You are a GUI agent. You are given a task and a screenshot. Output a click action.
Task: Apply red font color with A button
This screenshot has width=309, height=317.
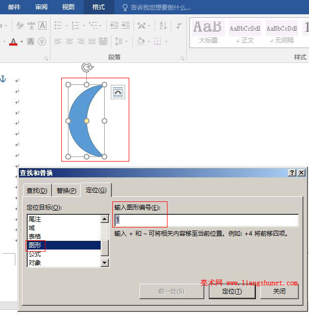click(13, 41)
